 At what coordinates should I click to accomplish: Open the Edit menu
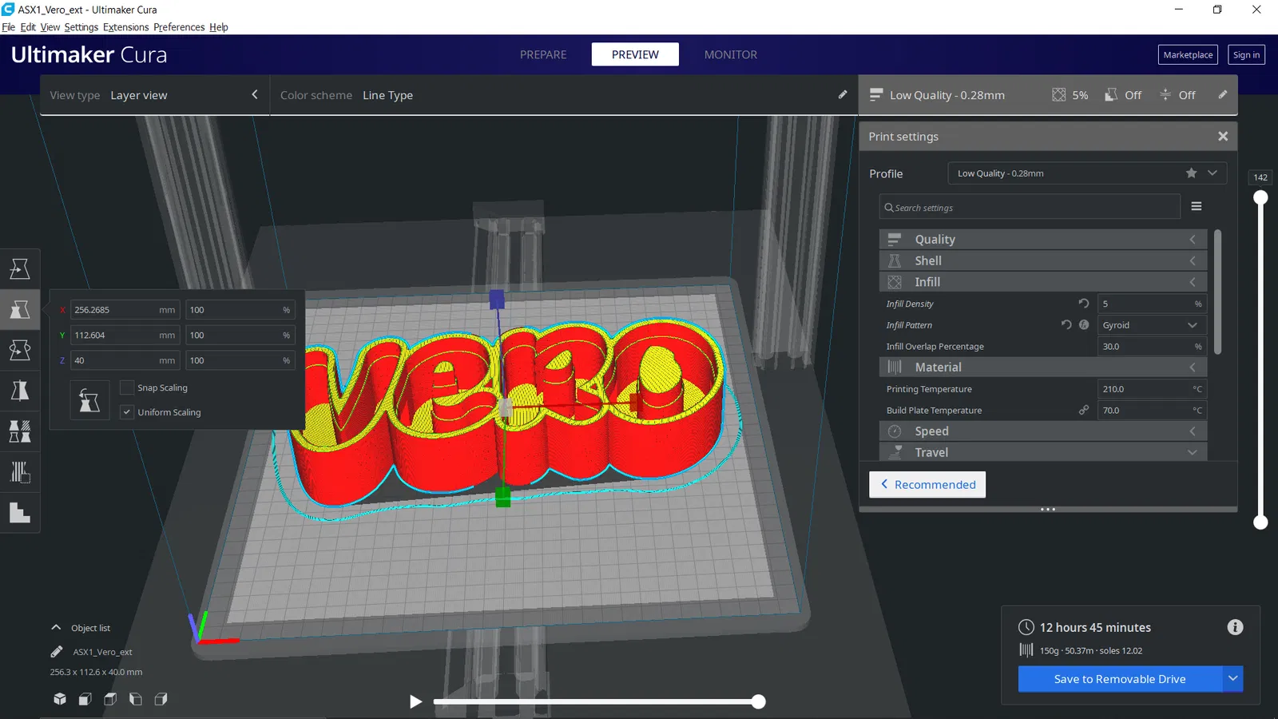[28, 27]
